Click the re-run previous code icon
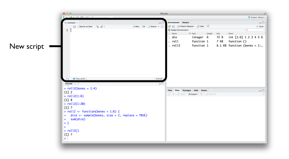The width and height of the screenshot is (289, 159). click(x=144, y=26)
